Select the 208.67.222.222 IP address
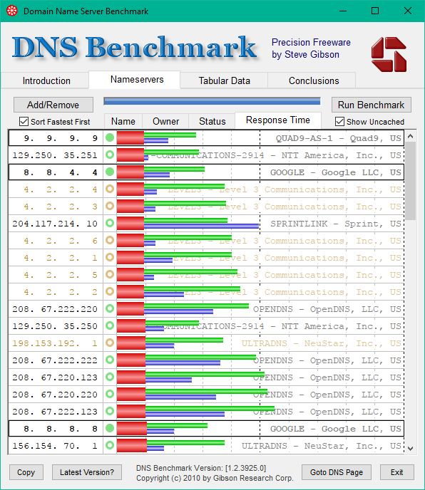Image resolution: width=425 pixels, height=490 pixels. 56,360
